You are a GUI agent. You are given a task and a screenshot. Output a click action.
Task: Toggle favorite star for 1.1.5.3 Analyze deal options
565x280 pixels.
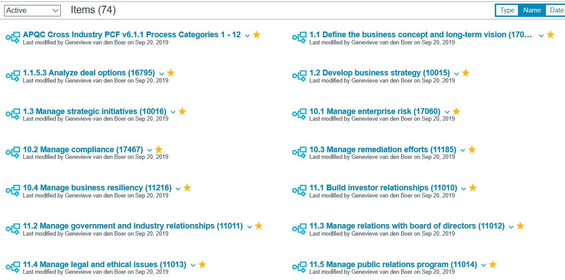coord(171,73)
